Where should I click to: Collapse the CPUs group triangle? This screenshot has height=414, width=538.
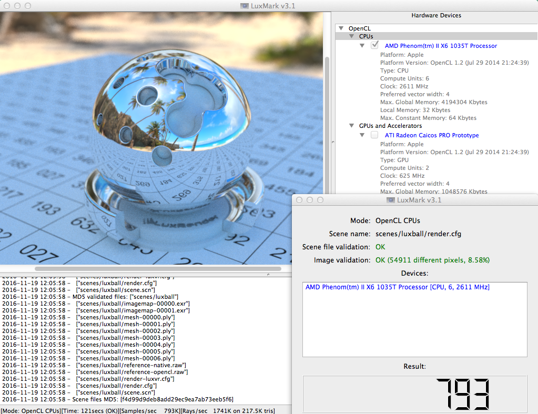[x=352, y=36]
